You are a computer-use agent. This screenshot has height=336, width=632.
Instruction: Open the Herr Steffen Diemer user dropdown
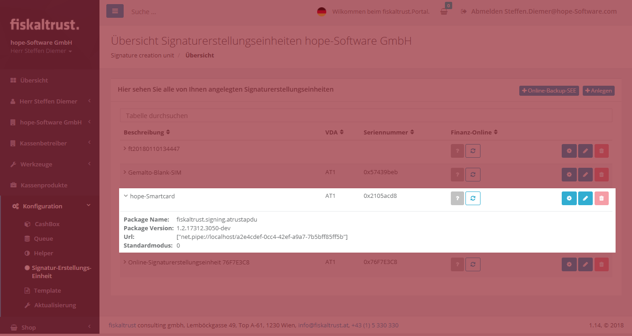pyautogui.click(x=41, y=51)
